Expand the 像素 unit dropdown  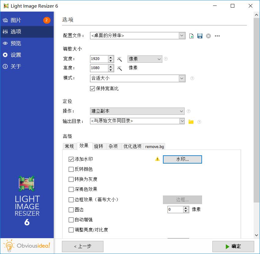pyautogui.click(x=159, y=59)
